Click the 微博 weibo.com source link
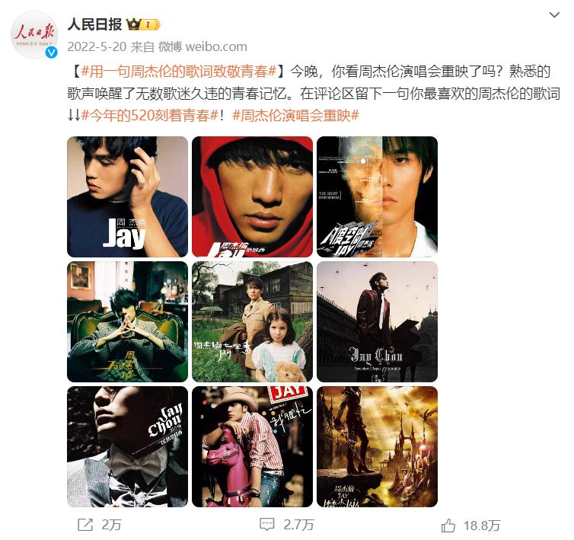The height and width of the screenshot is (540, 574). 202,47
